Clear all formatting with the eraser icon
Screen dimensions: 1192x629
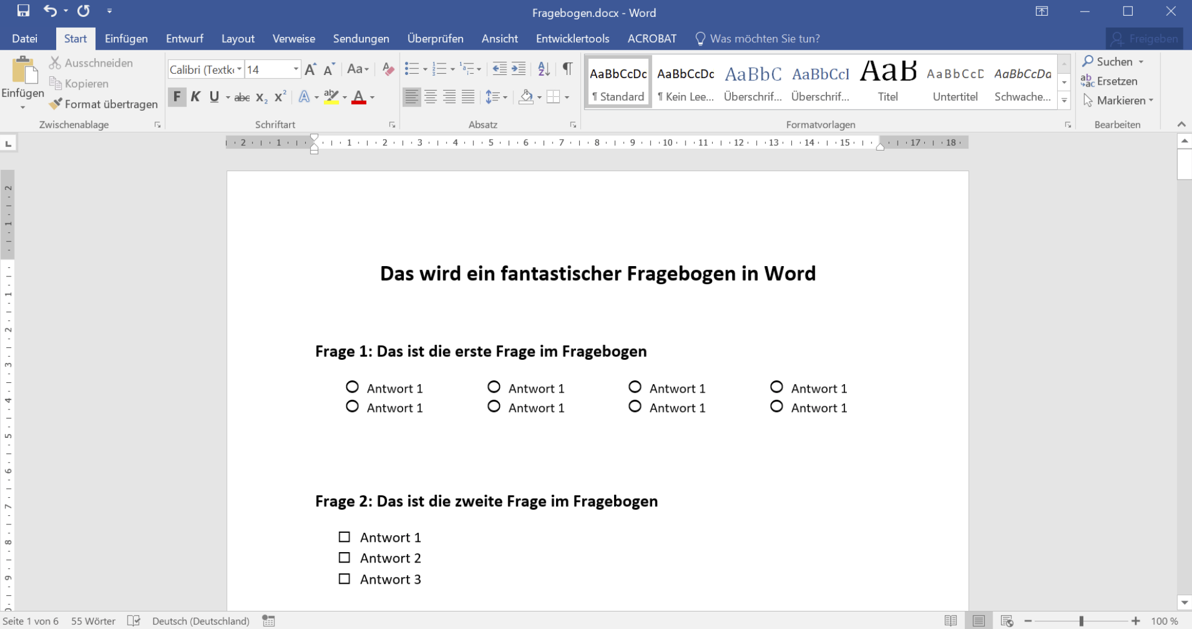pyautogui.click(x=387, y=68)
